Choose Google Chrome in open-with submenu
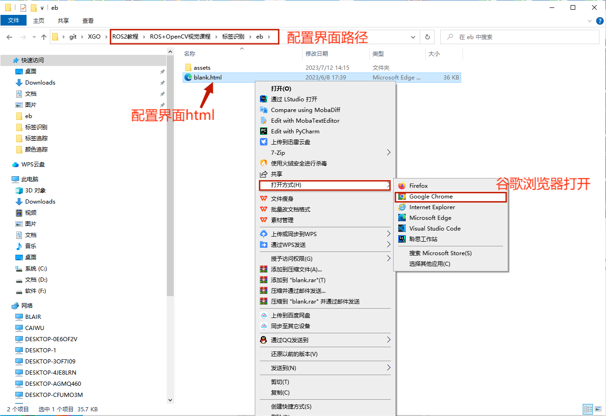Viewport: 606px width, 416px height. point(450,197)
